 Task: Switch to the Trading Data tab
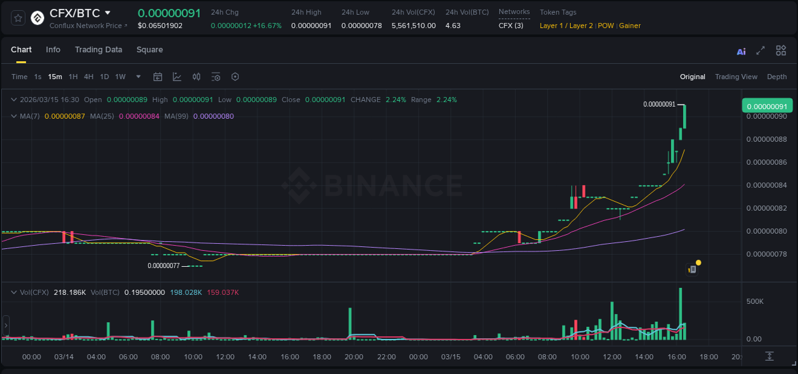click(98, 50)
